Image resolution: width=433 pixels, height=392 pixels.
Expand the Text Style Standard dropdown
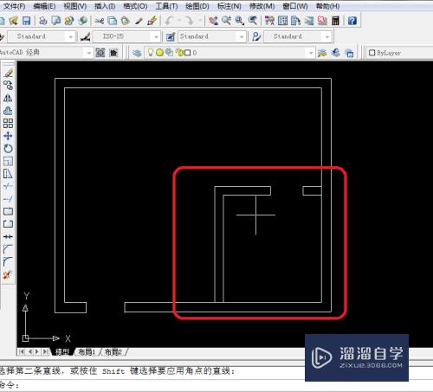click(71, 37)
